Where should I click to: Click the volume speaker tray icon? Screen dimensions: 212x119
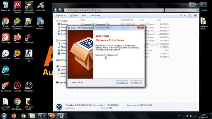[x=191, y=116]
